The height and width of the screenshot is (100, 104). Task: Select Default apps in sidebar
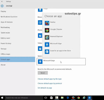[17, 59]
